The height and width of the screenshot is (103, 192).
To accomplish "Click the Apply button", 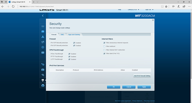I will click(x=144, y=87).
